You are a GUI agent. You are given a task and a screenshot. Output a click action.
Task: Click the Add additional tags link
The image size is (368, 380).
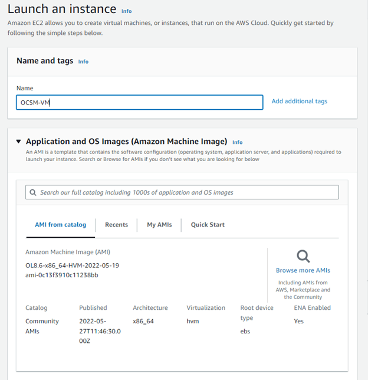click(299, 101)
